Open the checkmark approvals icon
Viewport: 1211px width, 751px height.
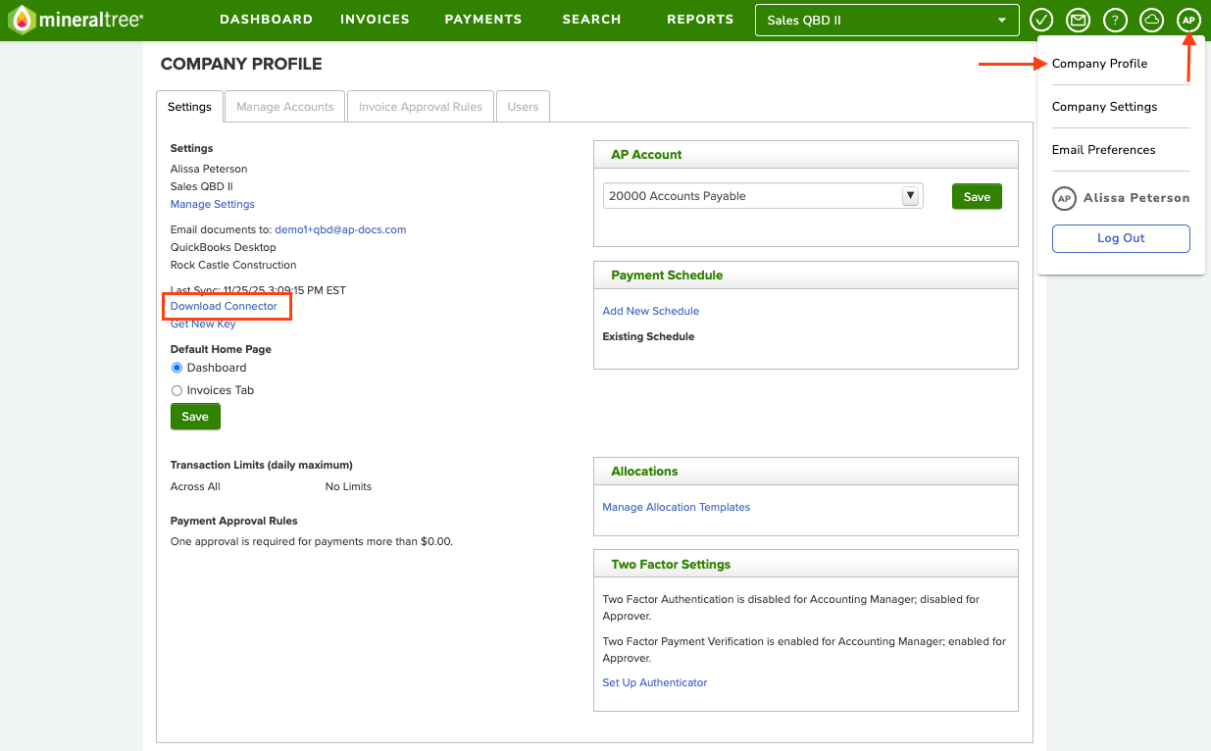(x=1041, y=20)
